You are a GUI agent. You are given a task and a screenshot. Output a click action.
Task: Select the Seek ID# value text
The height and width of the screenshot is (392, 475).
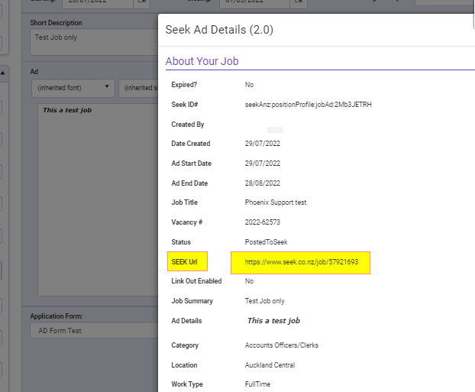point(308,105)
